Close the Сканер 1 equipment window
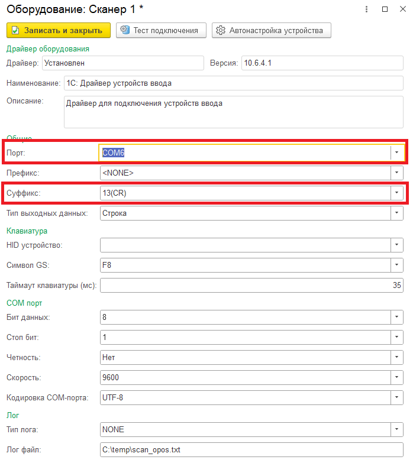The height and width of the screenshot is (463, 413). (403, 9)
